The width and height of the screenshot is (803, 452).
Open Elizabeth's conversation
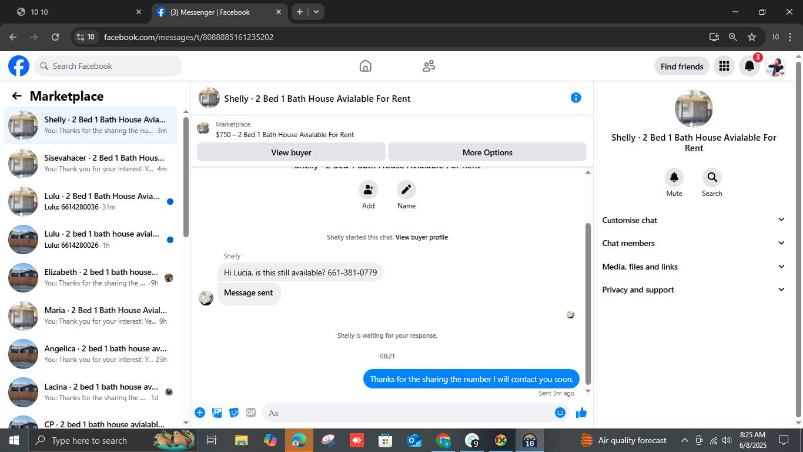(x=91, y=278)
